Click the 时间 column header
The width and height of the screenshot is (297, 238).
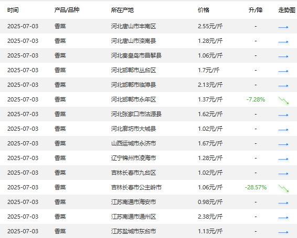coord(13,10)
